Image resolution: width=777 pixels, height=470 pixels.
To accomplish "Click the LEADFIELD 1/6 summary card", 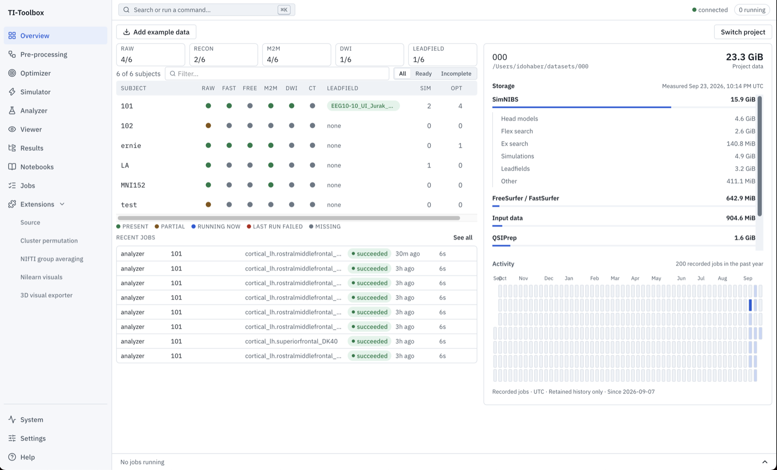I will pyautogui.click(x=442, y=54).
